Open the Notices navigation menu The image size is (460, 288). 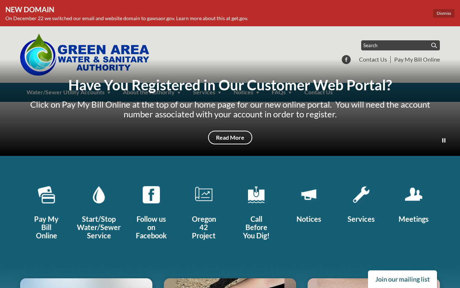(x=247, y=92)
